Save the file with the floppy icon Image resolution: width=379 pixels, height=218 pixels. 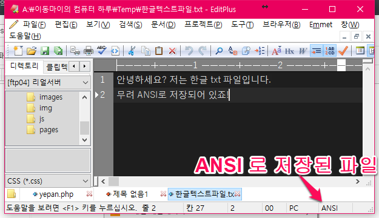45,51
